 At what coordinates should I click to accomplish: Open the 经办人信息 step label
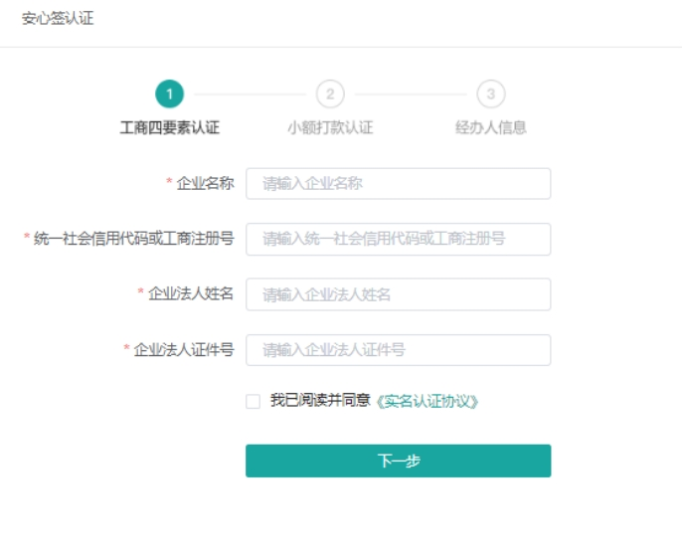pos(490,127)
